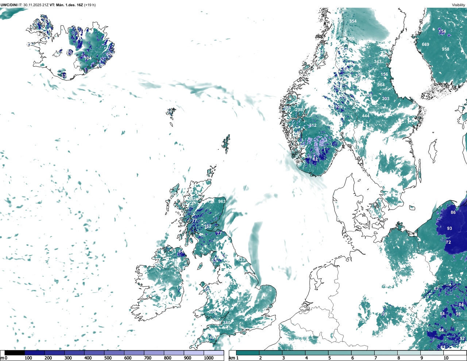Screen dimensions: 467x361
Task: Click the visibility value '963' over northeast Scotland
Action: tap(222, 201)
